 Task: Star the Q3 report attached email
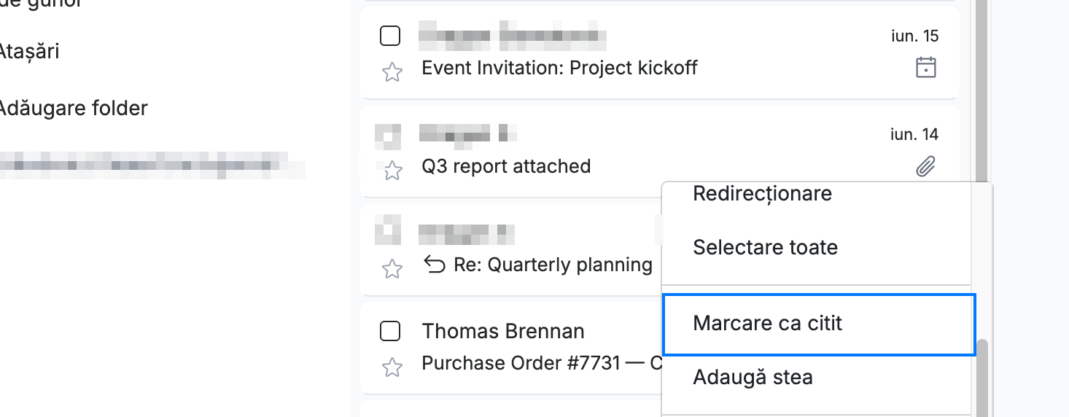tap(392, 170)
